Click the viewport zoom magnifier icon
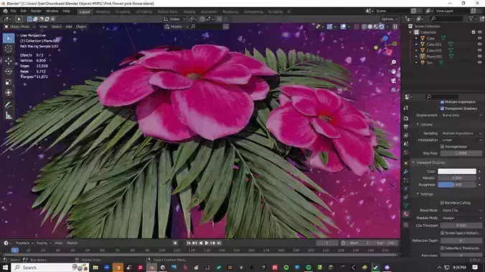 (x=393, y=62)
